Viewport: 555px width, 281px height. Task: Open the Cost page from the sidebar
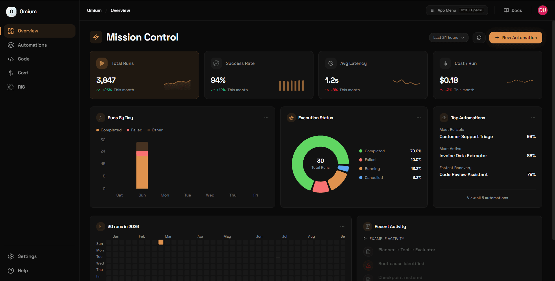tap(23, 73)
